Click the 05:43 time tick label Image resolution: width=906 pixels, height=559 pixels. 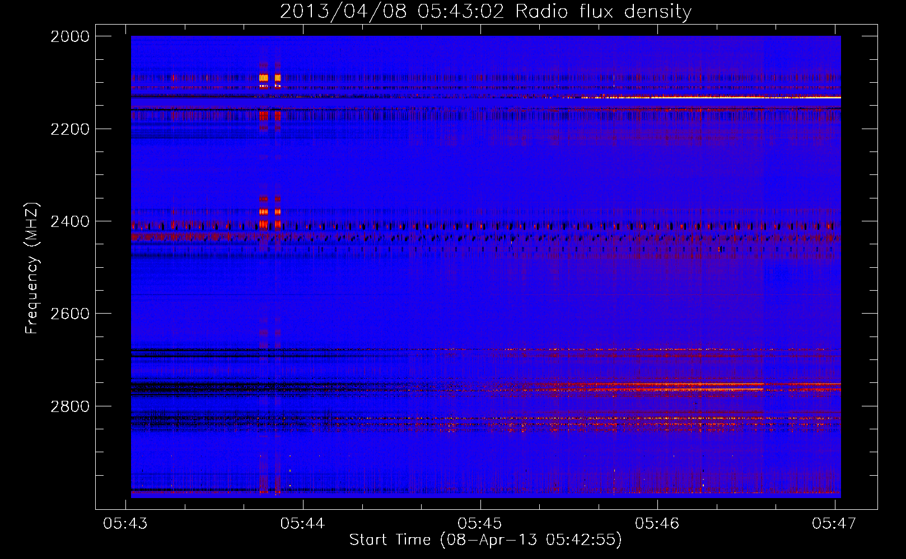[x=125, y=523]
